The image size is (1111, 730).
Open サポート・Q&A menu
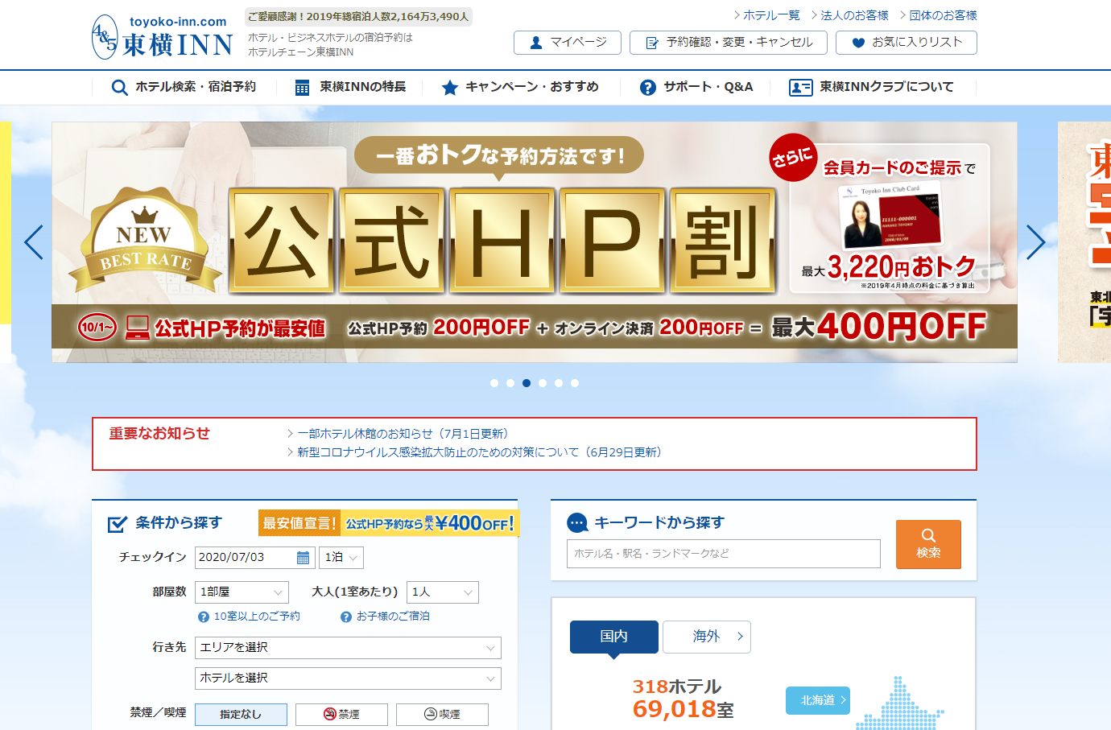(x=696, y=87)
